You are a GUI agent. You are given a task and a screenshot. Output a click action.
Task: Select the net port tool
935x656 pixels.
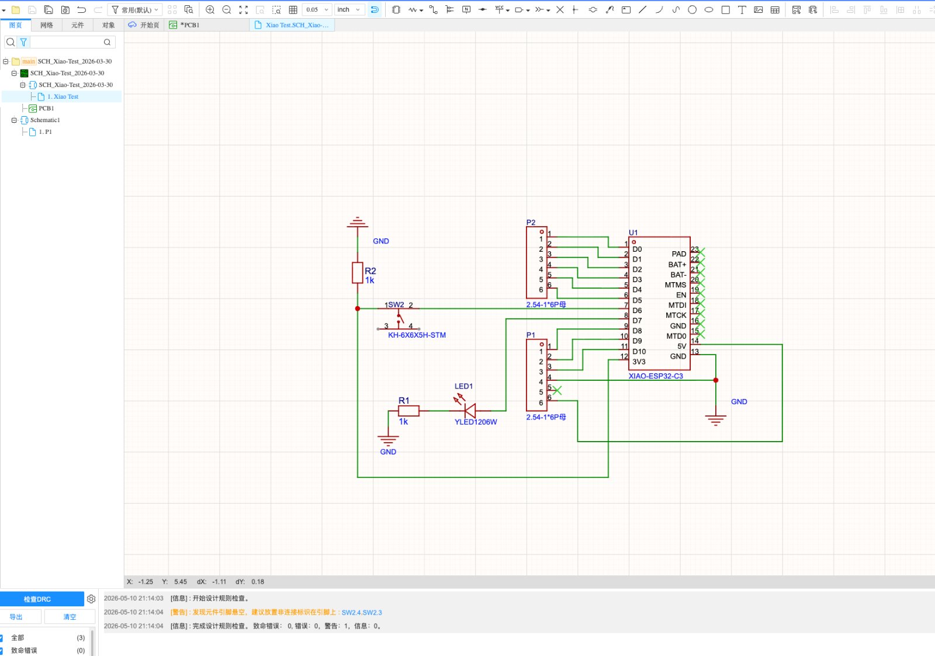click(519, 10)
